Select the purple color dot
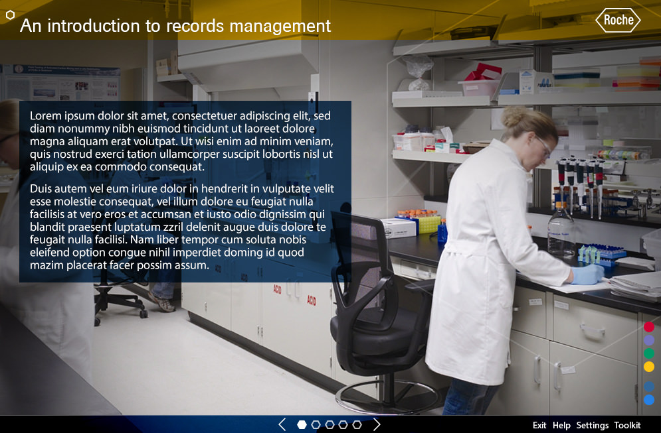The image size is (661, 433). (649, 340)
